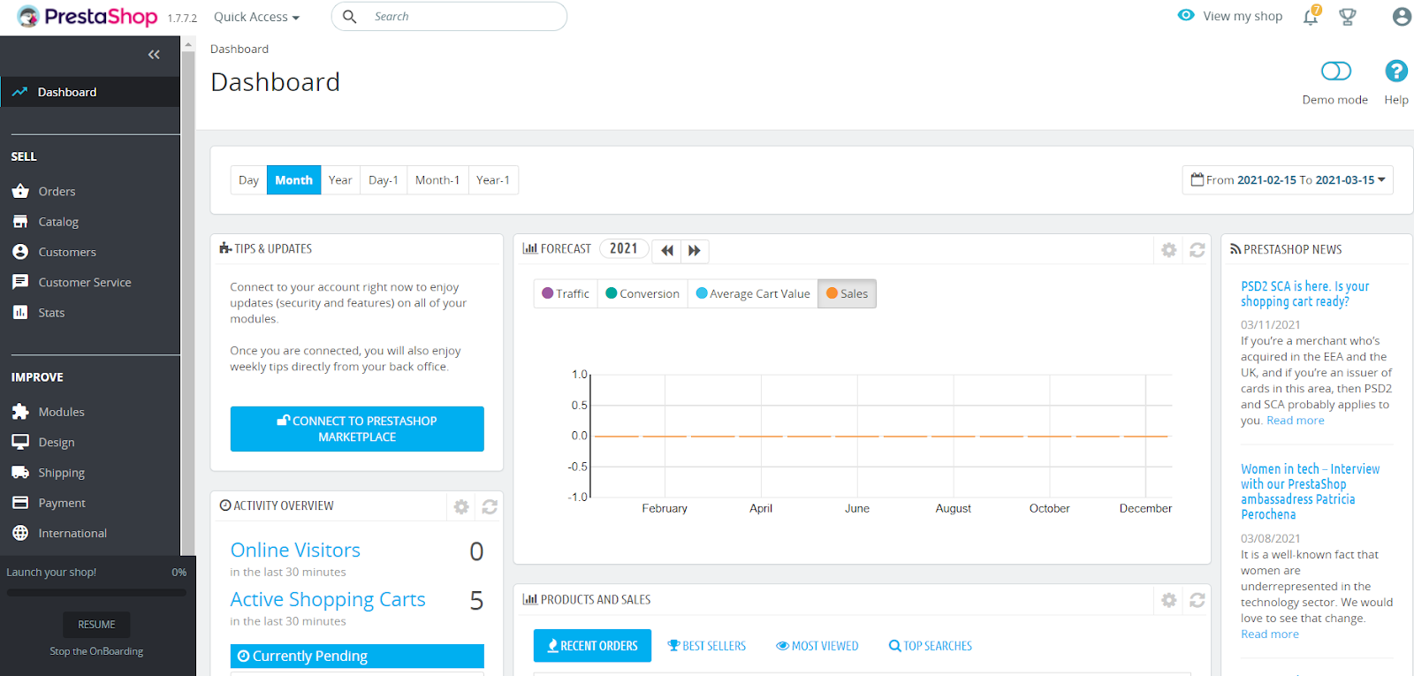Click the Dashboard breadcrumb

pyautogui.click(x=239, y=49)
